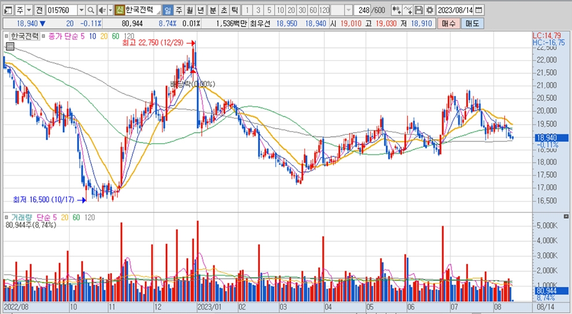The height and width of the screenshot is (314, 572).
Task: Click the LC:14.79 indicator text
Action: tap(547, 36)
